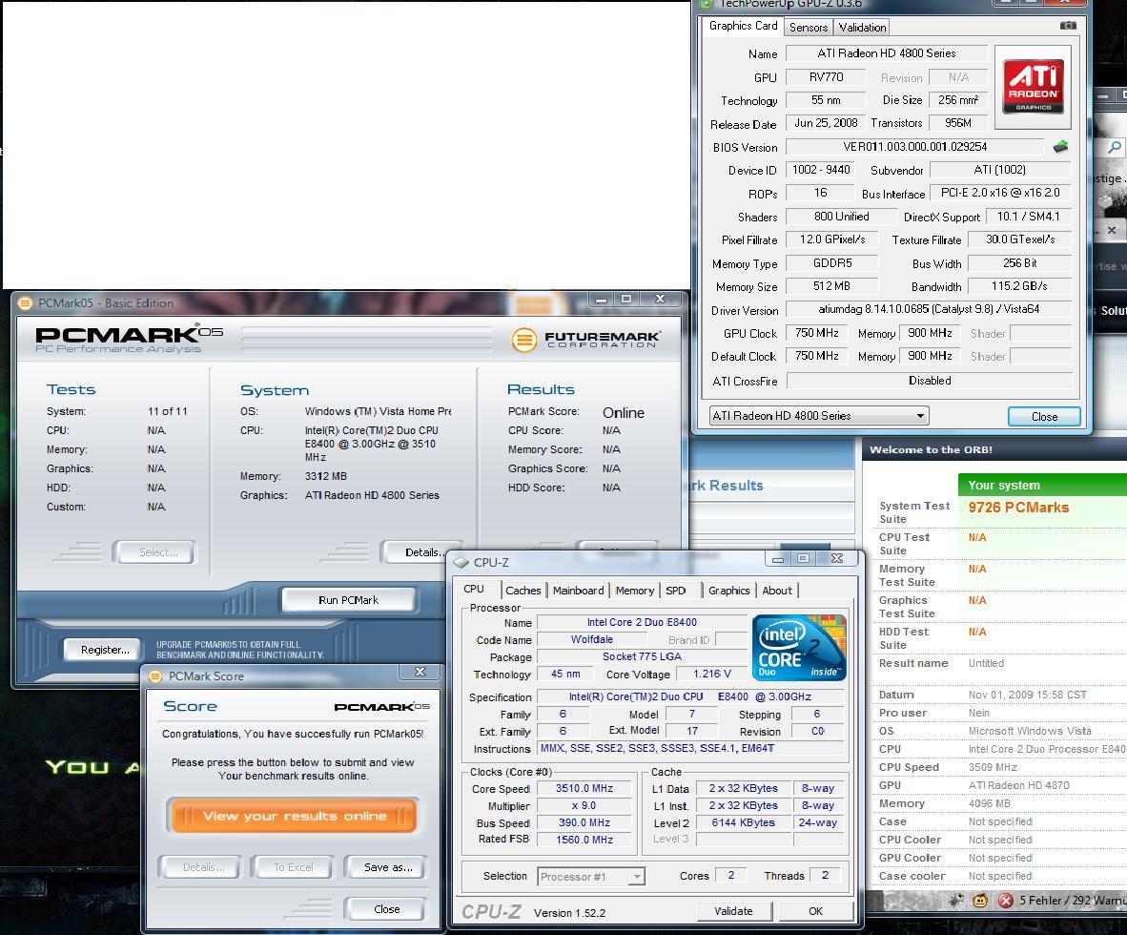Click the Details... button in Score dialog
The image size is (1127, 935).
[x=203, y=867]
